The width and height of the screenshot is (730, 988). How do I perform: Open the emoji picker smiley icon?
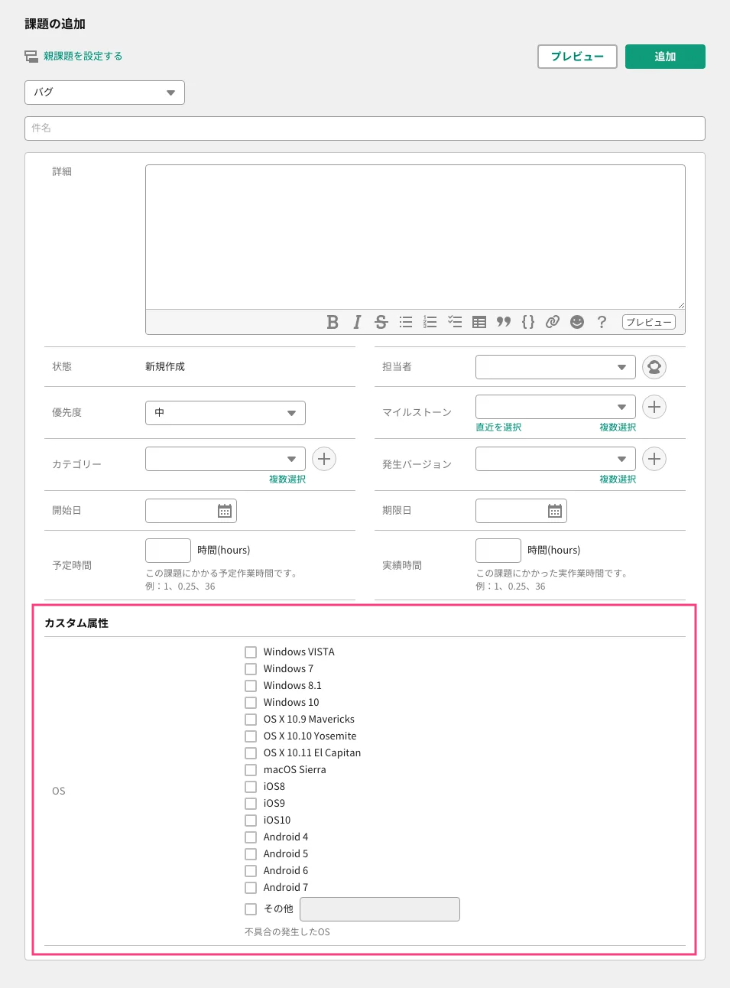click(577, 322)
